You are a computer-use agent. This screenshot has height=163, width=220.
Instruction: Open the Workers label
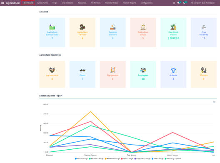(x=204, y=75)
